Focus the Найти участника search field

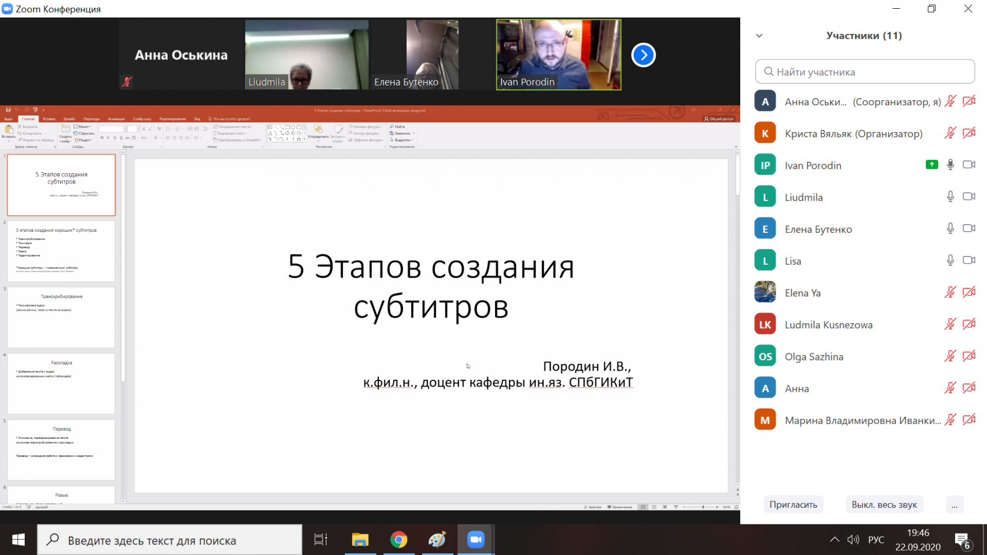[865, 72]
